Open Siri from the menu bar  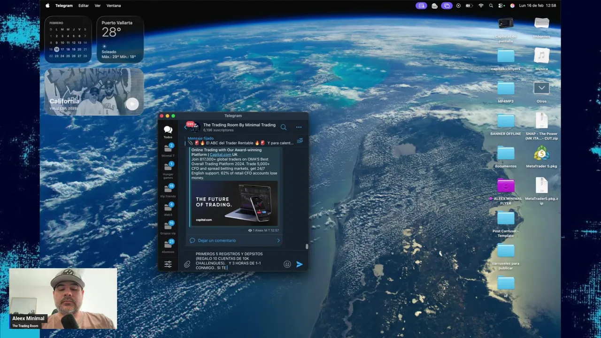tap(512, 6)
